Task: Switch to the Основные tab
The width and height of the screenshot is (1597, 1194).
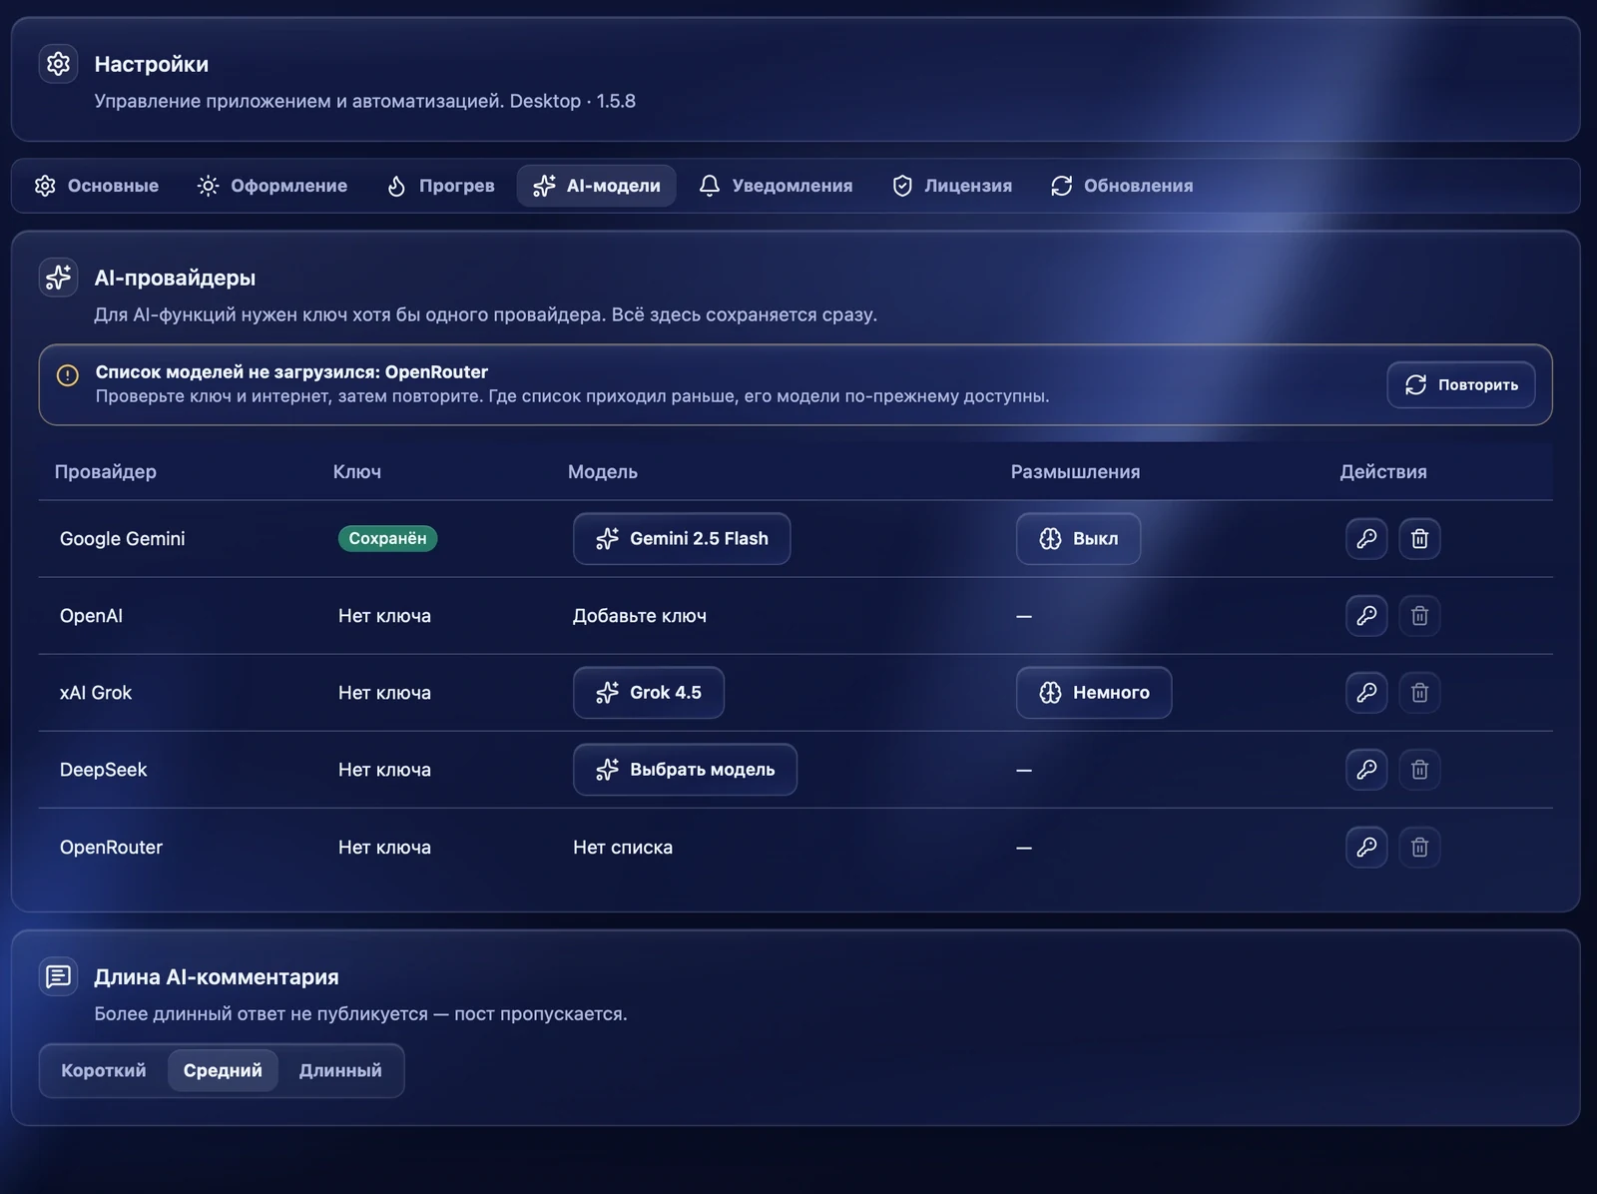Action: [x=97, y=186]
